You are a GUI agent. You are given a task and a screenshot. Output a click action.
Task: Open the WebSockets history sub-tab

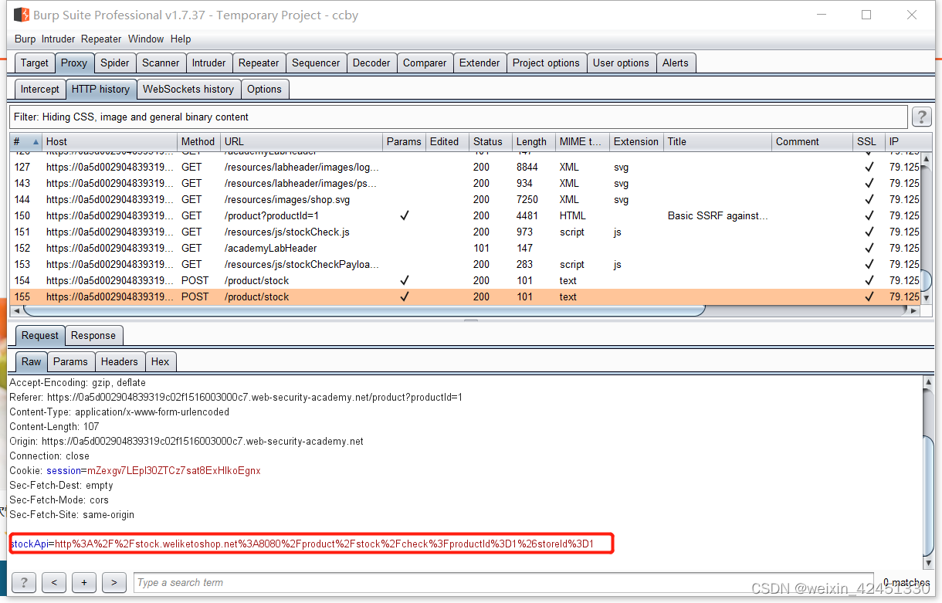[188, 89]
